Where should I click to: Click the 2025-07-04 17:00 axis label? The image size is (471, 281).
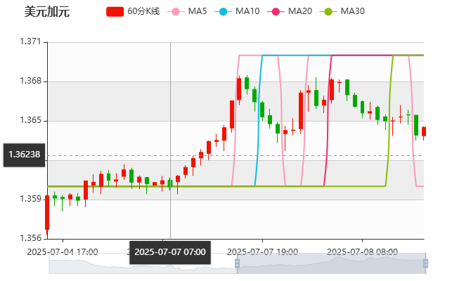(63, 252)
